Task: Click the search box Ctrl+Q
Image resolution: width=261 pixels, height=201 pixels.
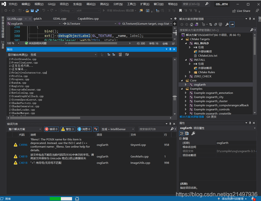Action: (x=195, y=4)
